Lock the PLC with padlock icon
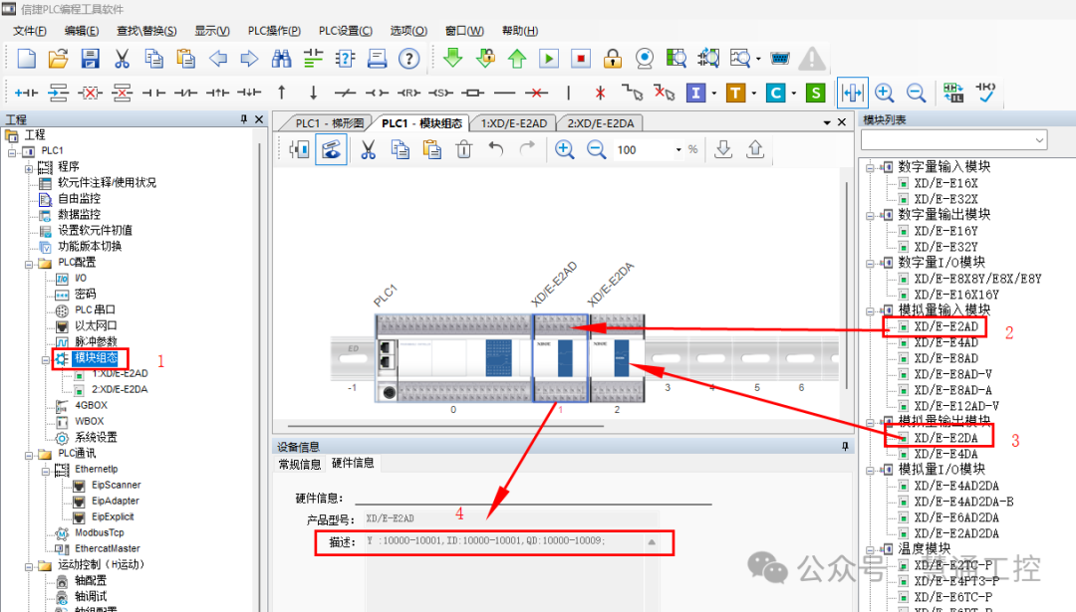The height and width of the screenshot is (612, 1076). click(x=612, y=59)
